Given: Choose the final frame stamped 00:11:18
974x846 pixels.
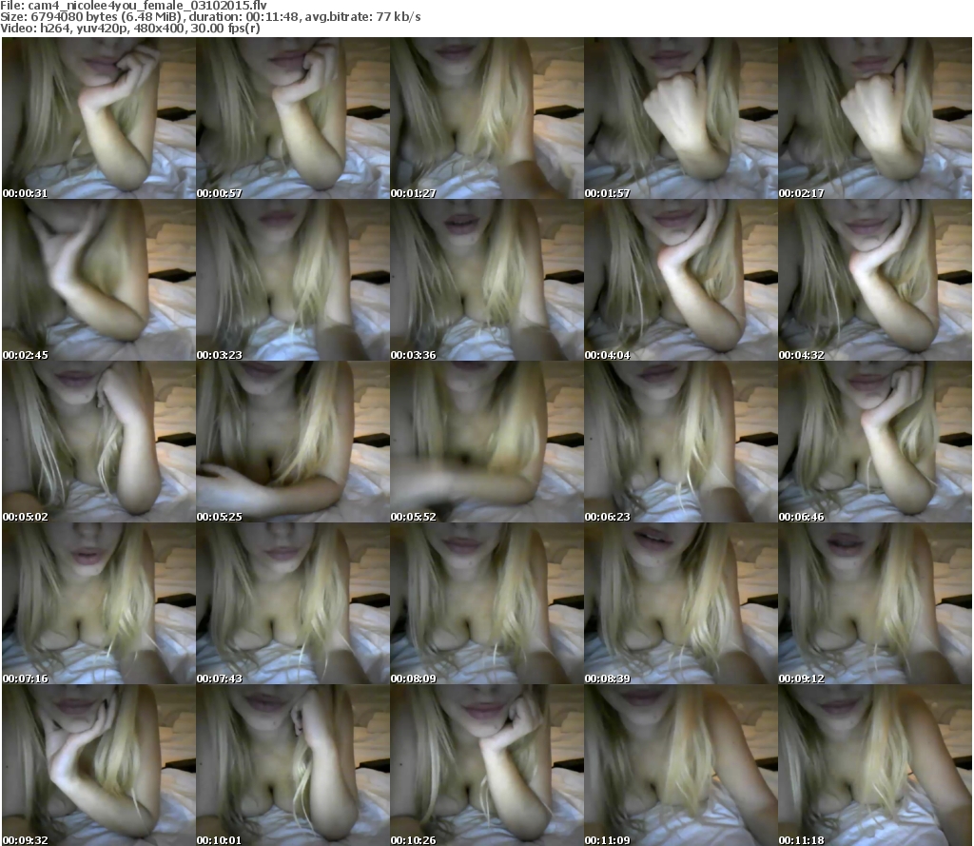Looking at the screenshot, I should tap(875, 765).
